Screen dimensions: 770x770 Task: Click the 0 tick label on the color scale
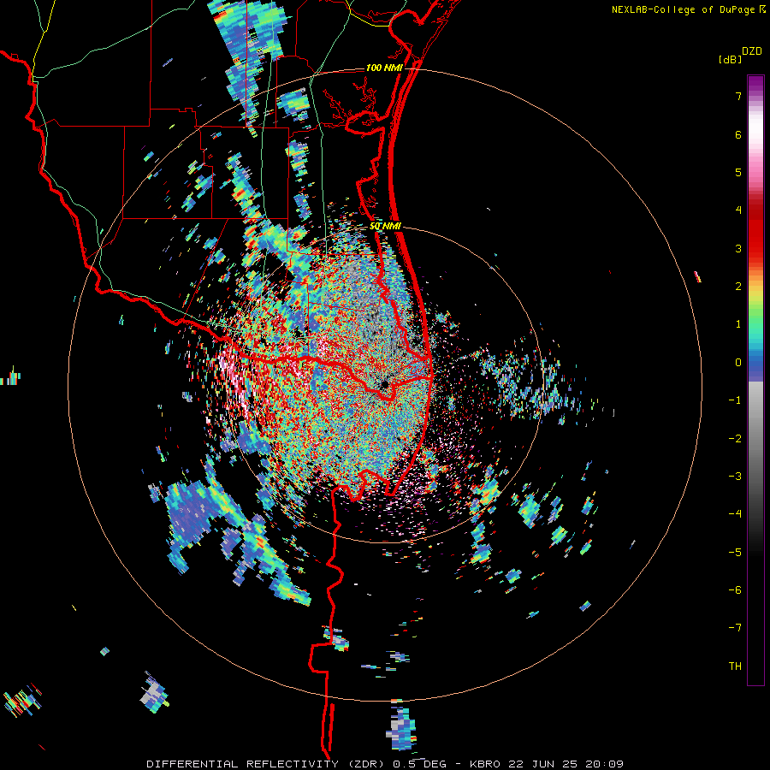(x=738, y=363)
